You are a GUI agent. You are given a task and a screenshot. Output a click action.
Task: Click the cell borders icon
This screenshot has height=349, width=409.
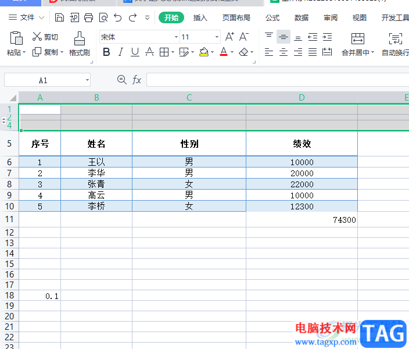click(164, 52)
